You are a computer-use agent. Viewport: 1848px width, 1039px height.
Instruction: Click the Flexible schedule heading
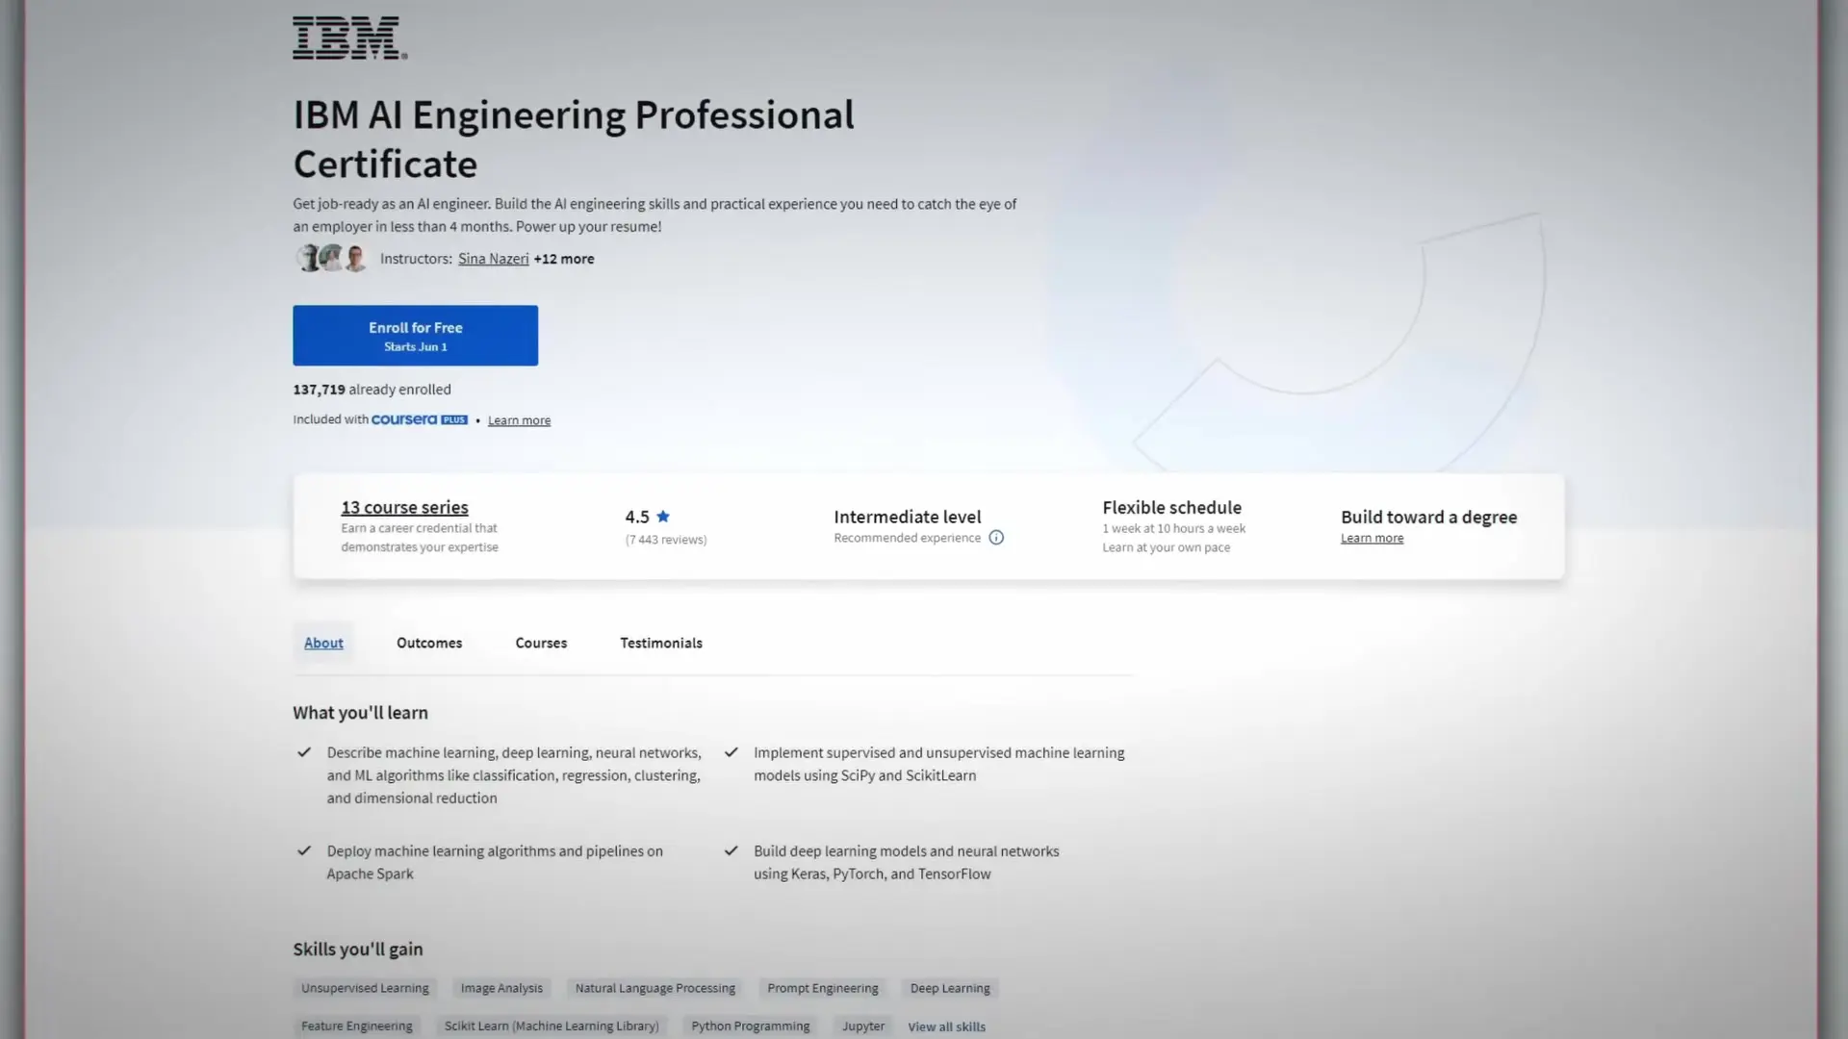[1171, 507]
